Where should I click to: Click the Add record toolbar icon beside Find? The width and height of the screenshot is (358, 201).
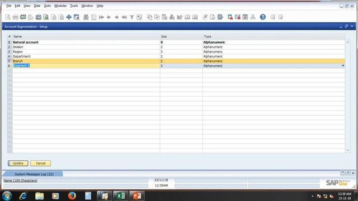pyautogui.click(x=93, y=17)
